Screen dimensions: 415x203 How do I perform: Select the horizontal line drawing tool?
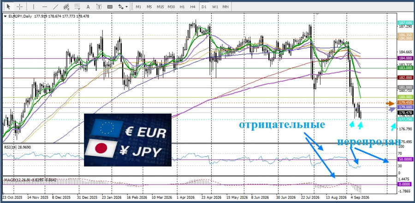[45, 6]
